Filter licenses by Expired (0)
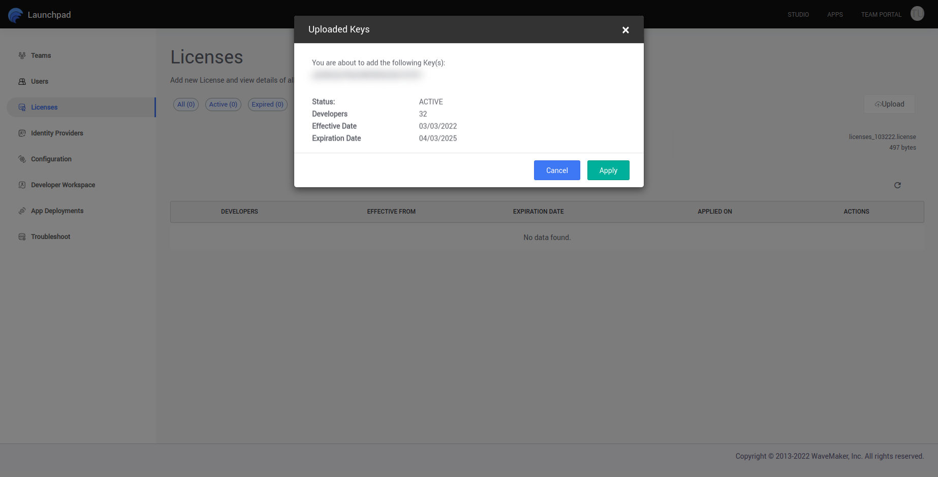Screen dimensions: 938x477 pos(267,105)
